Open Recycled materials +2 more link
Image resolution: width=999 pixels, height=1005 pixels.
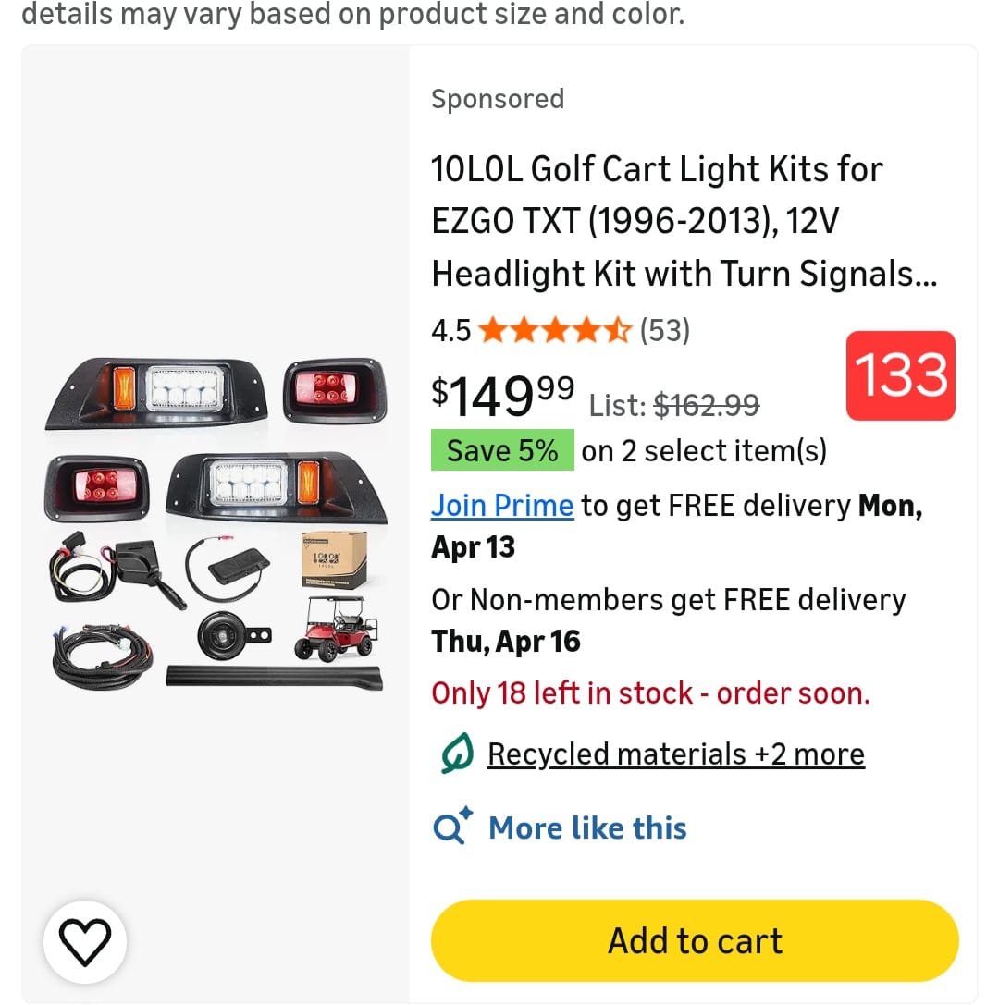tap(675, 754)
